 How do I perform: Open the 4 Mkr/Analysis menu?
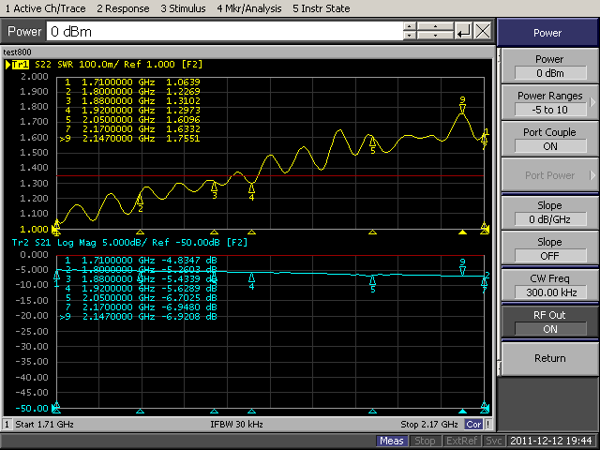tap(249, 8)
